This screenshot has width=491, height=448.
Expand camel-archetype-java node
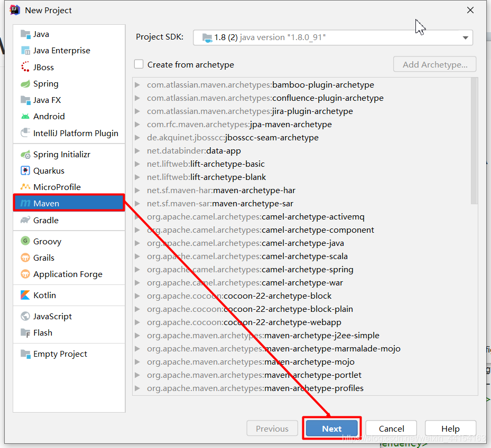[x=137, y=243]
